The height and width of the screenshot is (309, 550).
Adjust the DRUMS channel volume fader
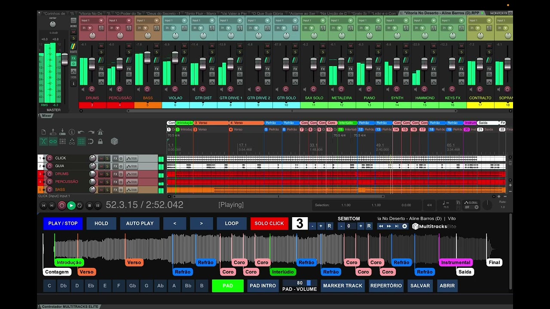(x=92, y=63)
